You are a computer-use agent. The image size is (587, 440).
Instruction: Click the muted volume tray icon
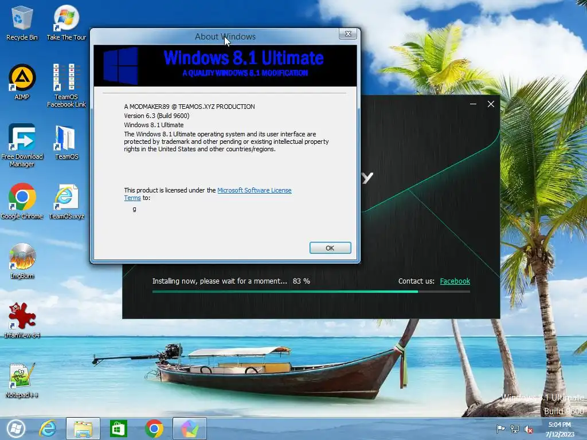point(528,429)
